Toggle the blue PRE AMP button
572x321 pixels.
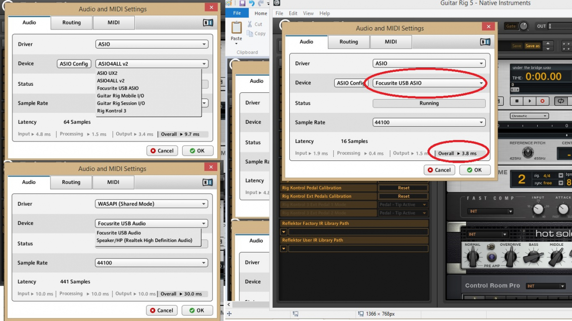pos(491,257)
